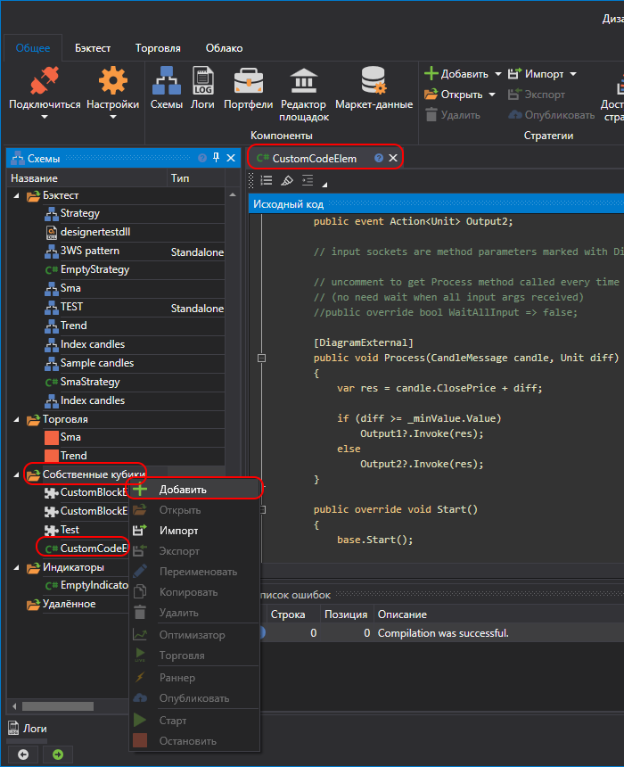The image size is (624, 767).
Task: Switch to the Торговля ribbon tab
Action: (158, 48)
